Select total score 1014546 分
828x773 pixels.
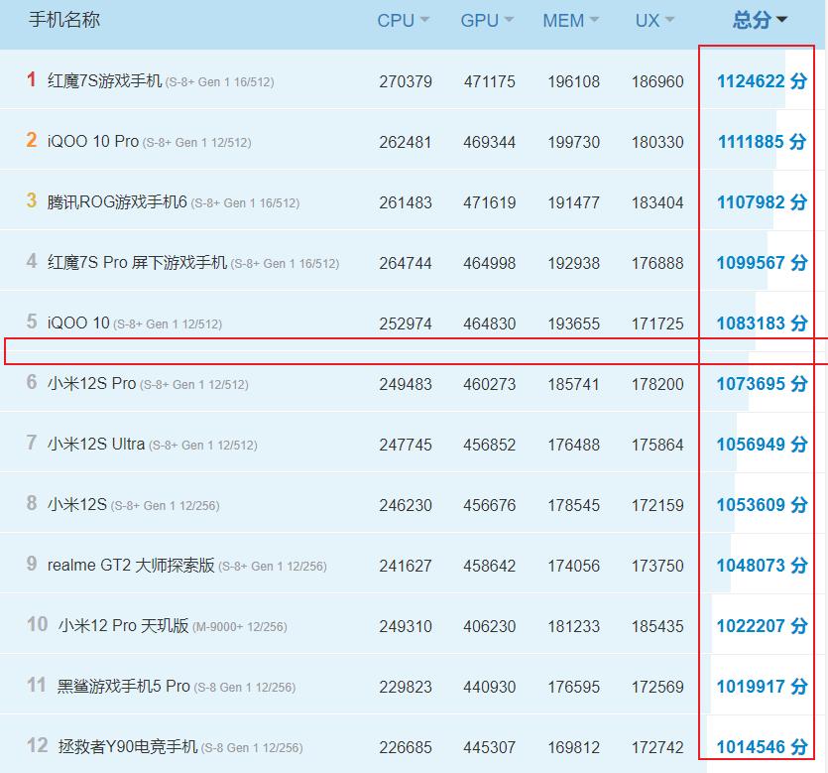point(762,747)
